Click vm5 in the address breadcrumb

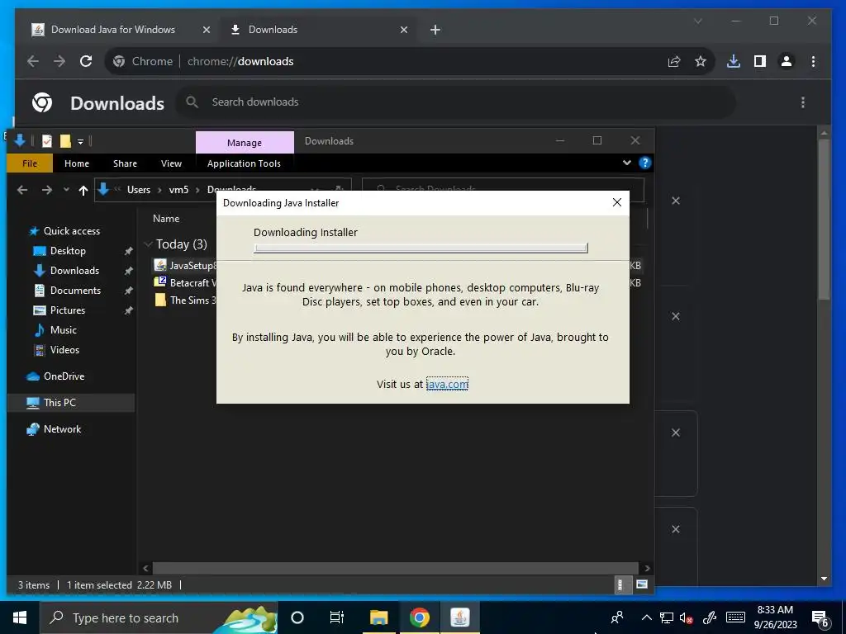[178, 190]
